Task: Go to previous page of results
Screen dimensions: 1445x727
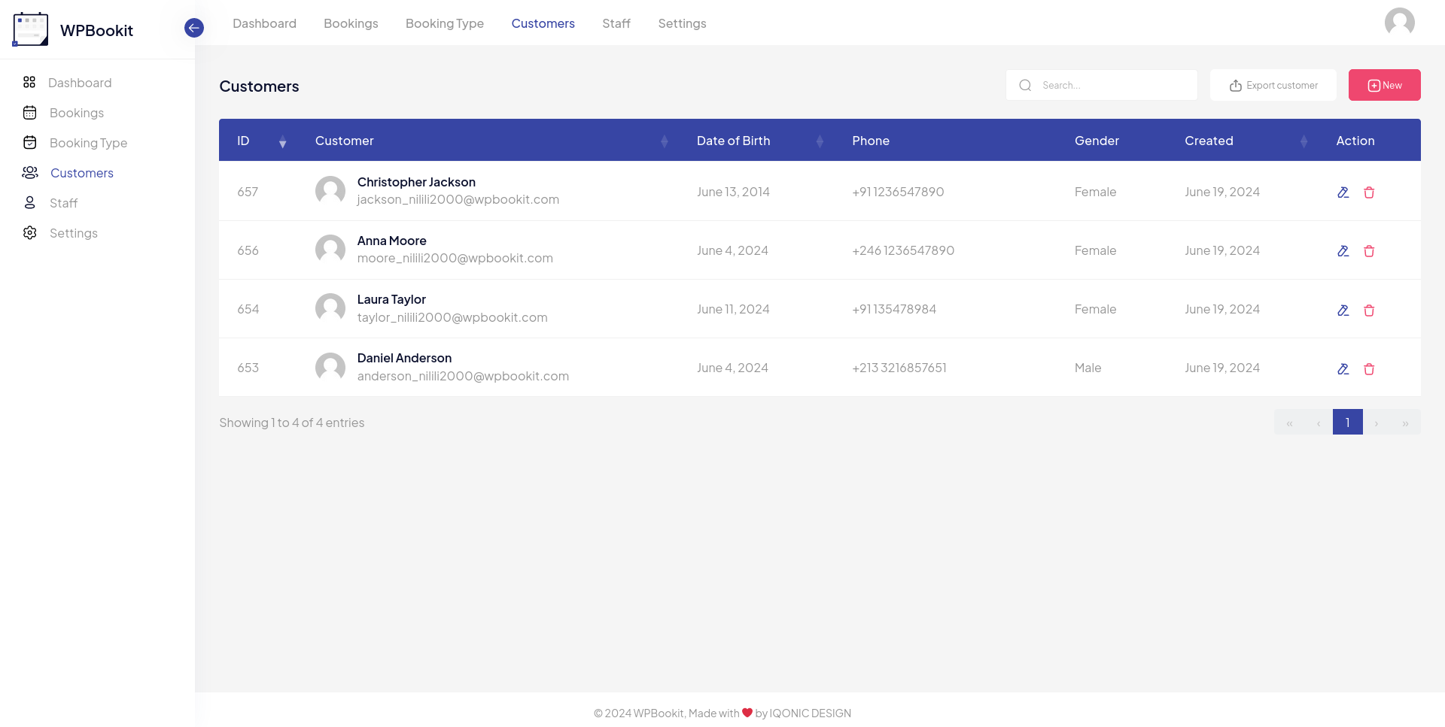Action: 1319,423
